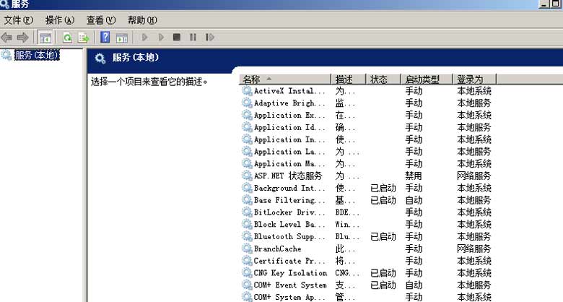Click 自动 startup type in COM+ Event System row
The width and height of the screenshot is (563, 302).
[x=414, y=285]
